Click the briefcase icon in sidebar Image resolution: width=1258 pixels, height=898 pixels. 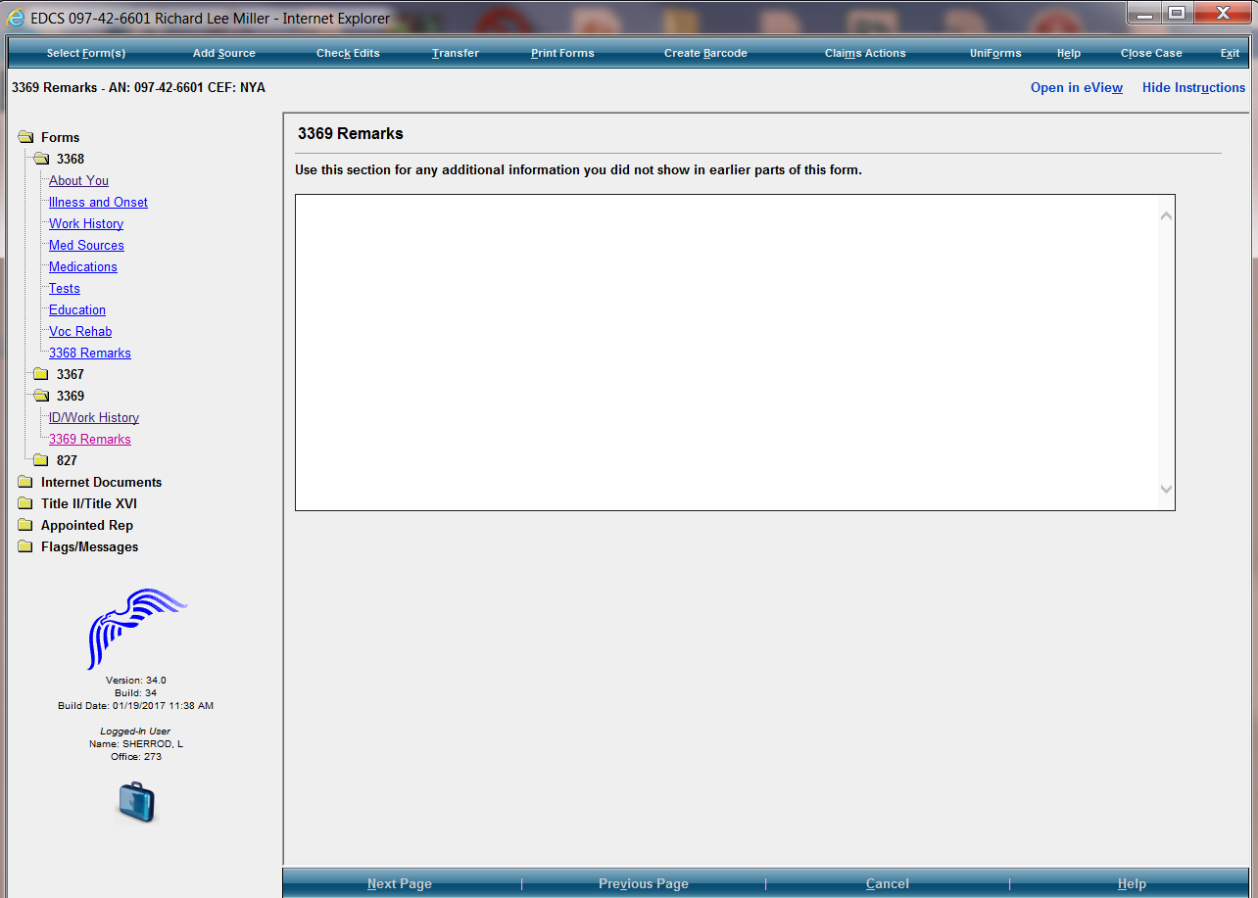136,802
